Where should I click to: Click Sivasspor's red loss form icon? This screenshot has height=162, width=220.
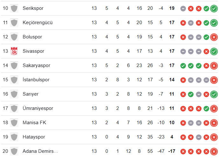206,51
